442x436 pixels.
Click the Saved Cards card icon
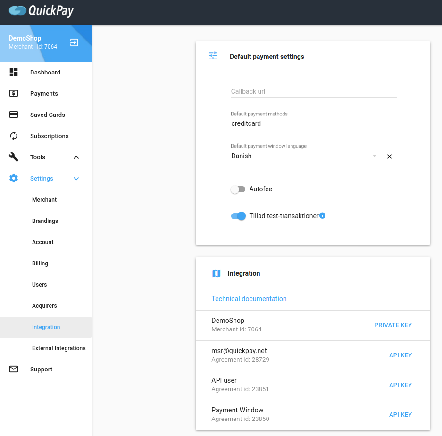[14, 115]
